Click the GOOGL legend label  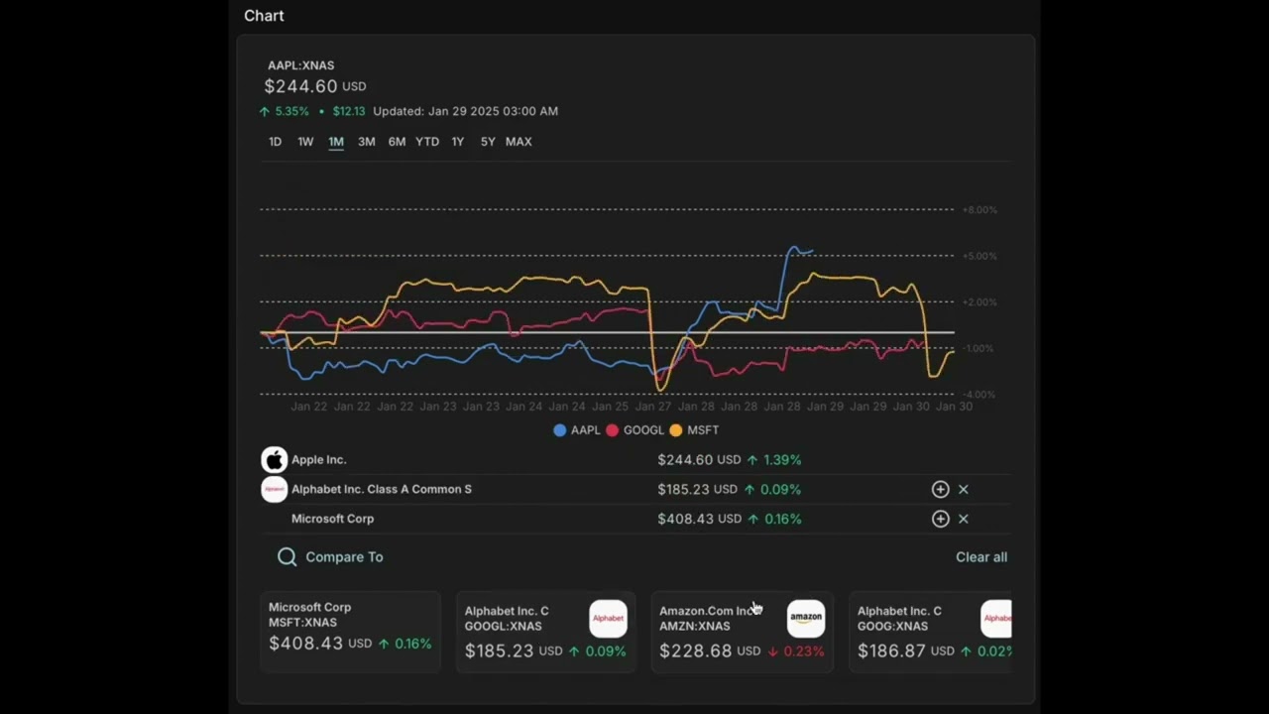643,430
